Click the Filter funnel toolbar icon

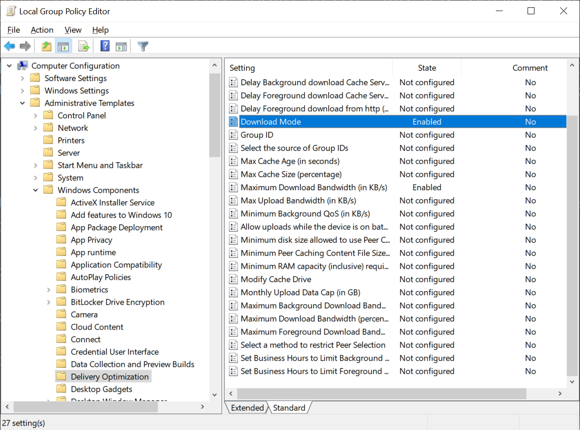click(x=143, y=46)
